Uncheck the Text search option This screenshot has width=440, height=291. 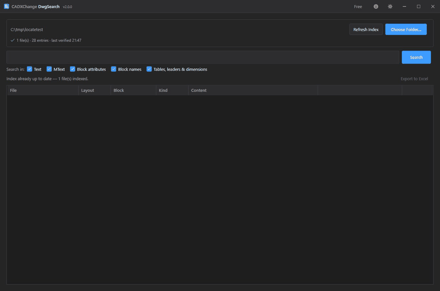point(29,69)
